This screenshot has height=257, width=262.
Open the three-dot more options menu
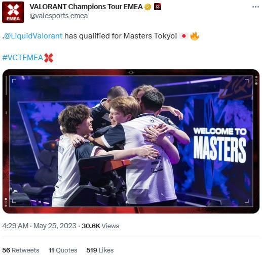pos(255,7)
